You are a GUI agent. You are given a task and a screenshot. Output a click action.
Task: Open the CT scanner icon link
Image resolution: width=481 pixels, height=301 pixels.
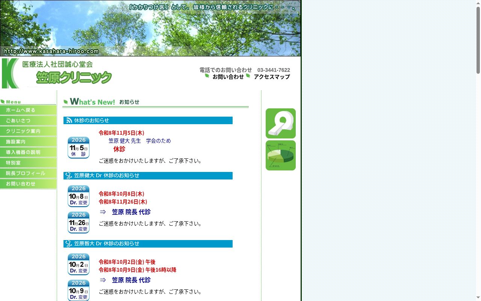pos(281,123)
